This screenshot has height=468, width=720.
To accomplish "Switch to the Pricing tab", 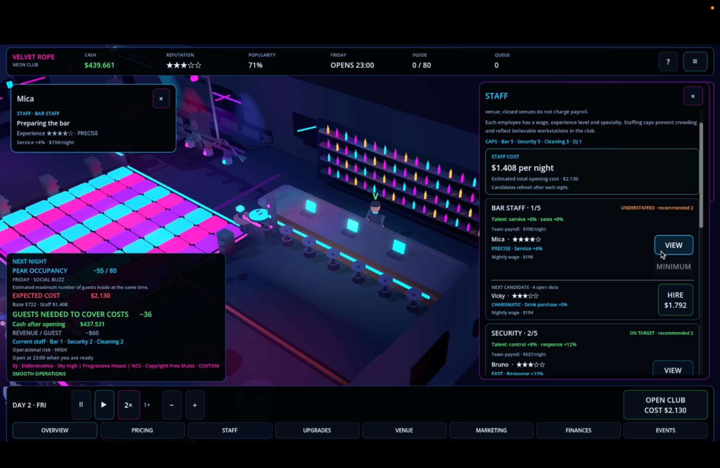I will pyautogui.click(x=142, y=430).
